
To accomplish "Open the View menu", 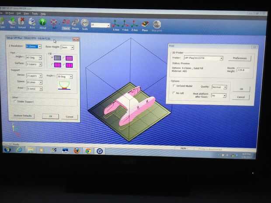I will [x=26, y=13].
